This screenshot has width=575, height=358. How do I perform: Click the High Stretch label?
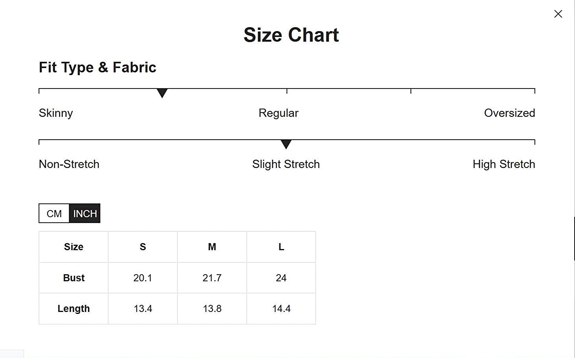pyautogui.click(x=504, y=164)
